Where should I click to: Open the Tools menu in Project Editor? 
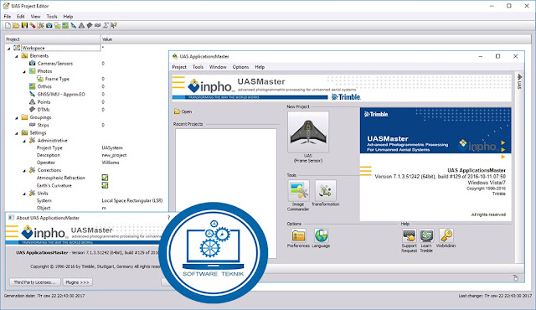pyautogui.click(x=52, y=16)
